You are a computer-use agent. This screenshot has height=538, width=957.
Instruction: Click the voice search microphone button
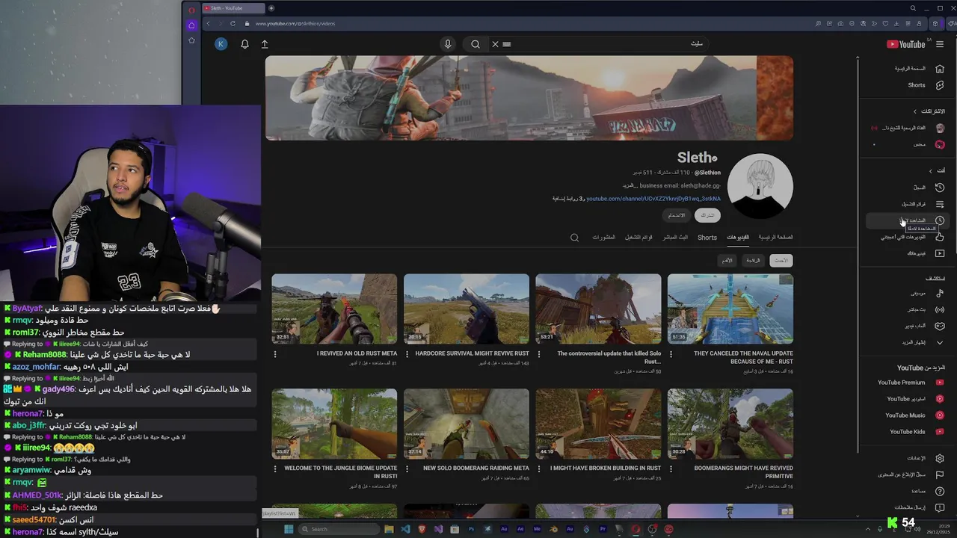[x=448, y=44]
